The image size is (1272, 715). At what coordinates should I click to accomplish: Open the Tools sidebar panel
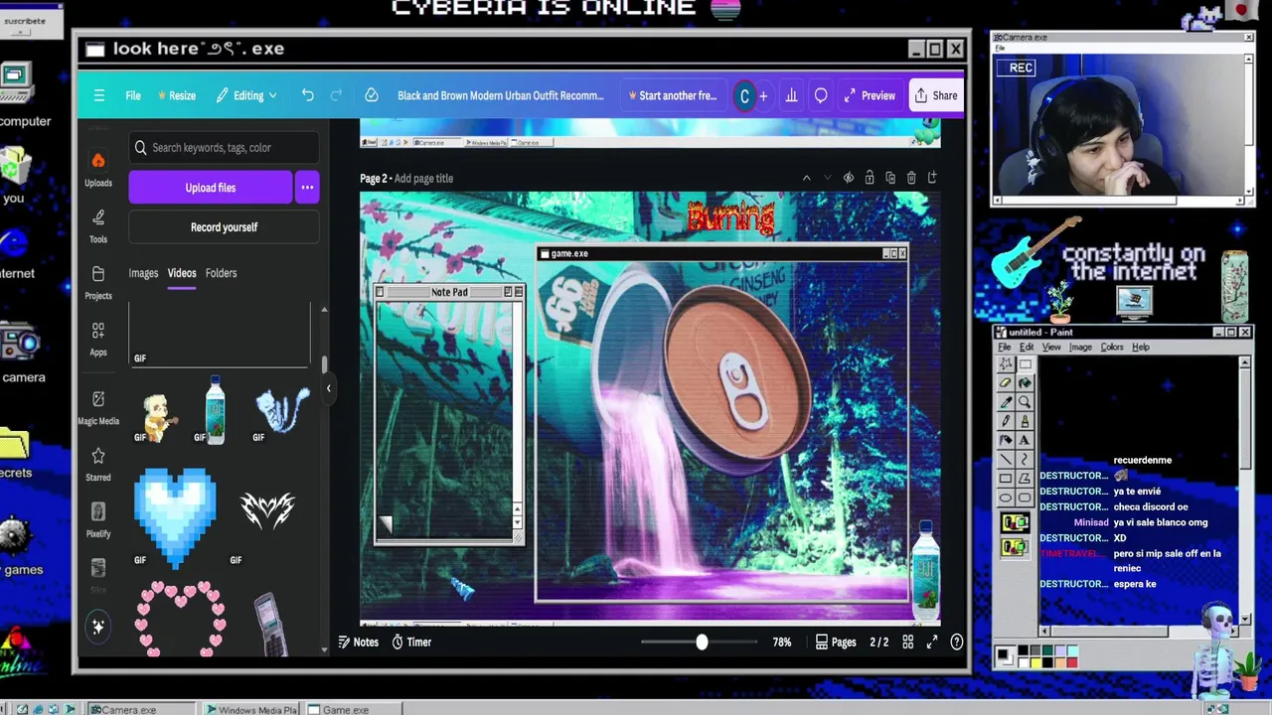coord(98,225)
